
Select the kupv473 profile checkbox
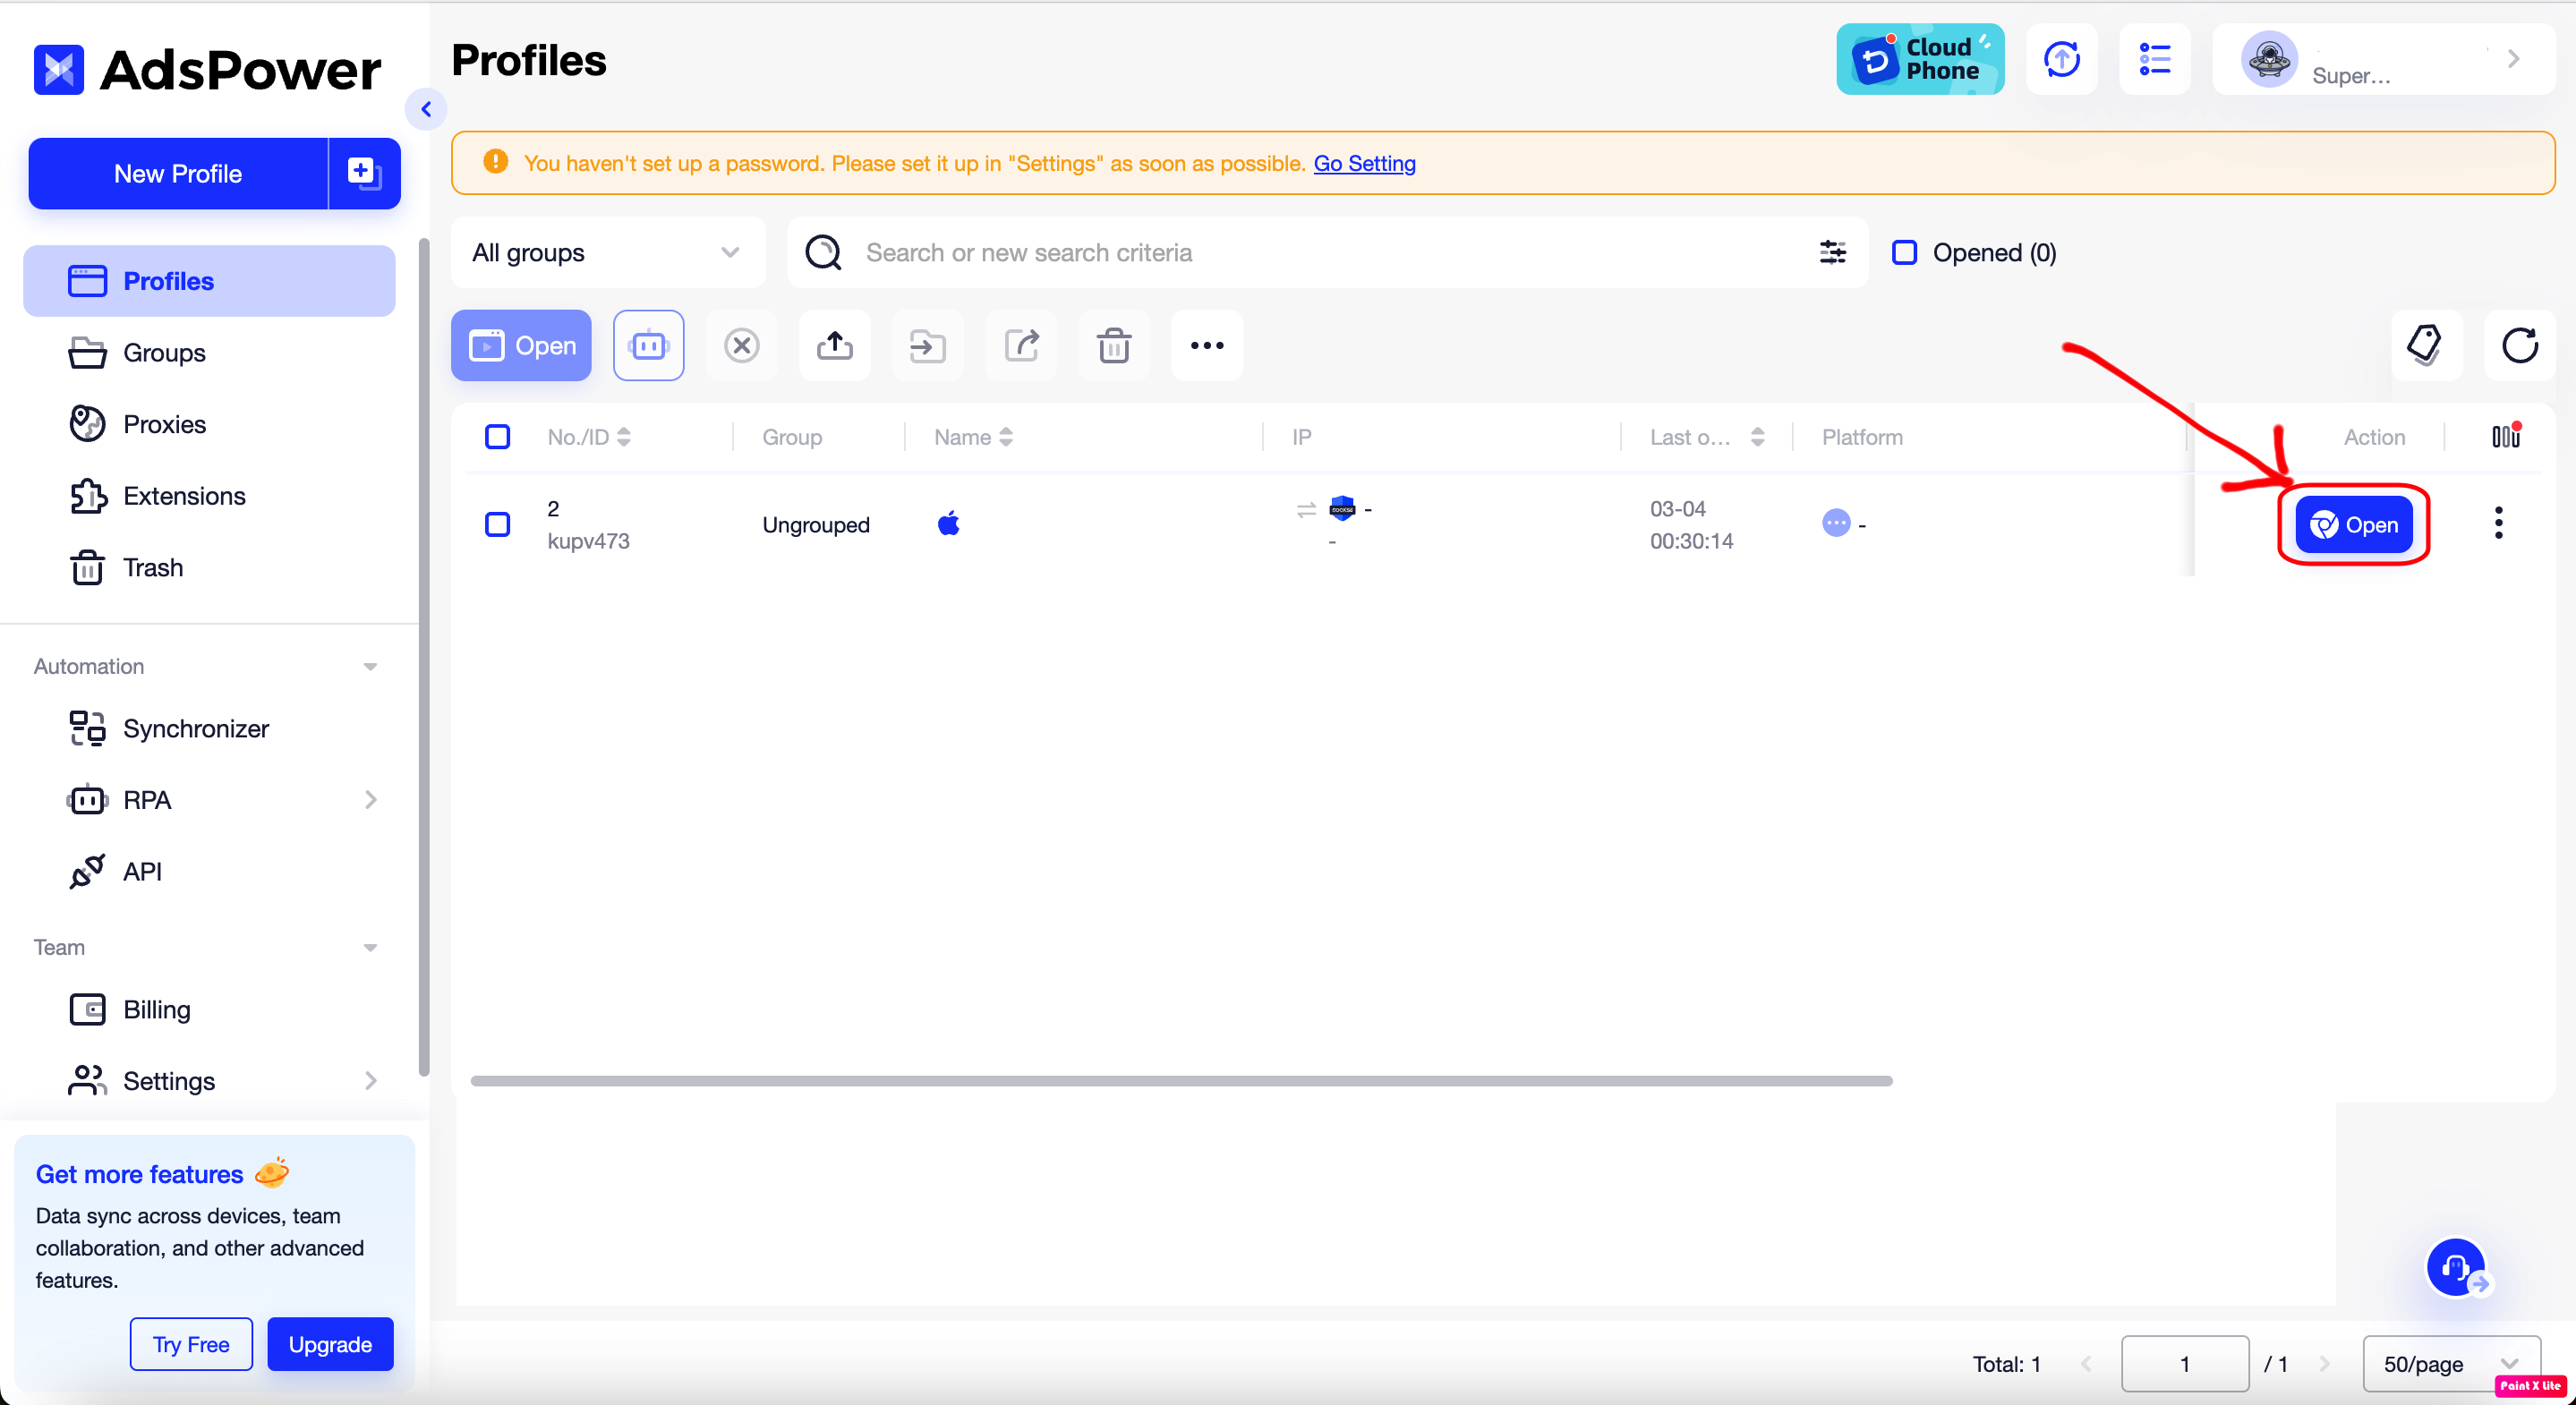pyautogui.click(x=497, y=525)
